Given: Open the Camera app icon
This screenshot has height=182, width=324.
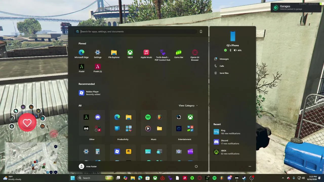Looking at the screenshot, I should pyautogui.click(x=179, y=151).
